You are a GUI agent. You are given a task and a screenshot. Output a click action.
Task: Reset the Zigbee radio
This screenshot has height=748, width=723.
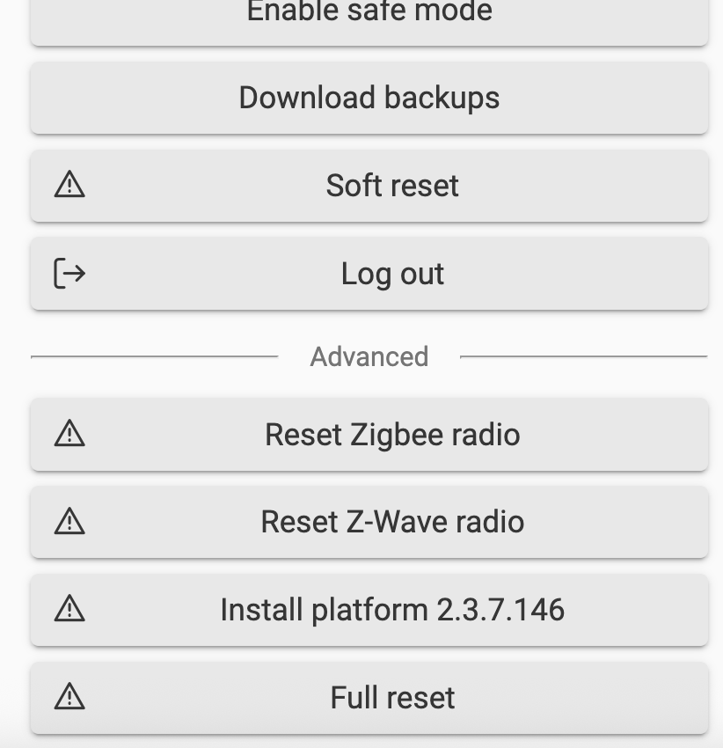coord(392,434)
